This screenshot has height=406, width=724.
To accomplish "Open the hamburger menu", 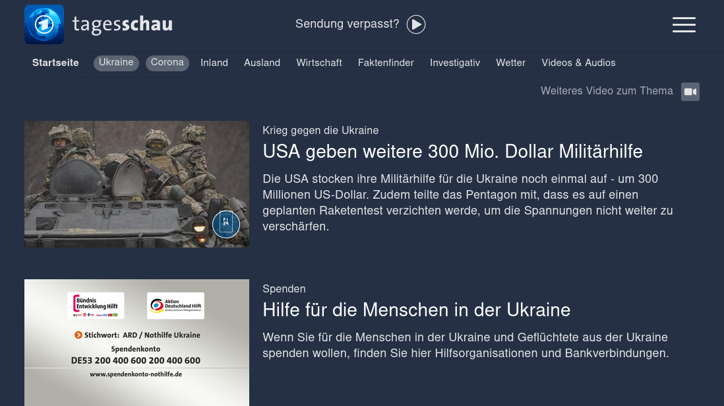I will coord(684,24).
